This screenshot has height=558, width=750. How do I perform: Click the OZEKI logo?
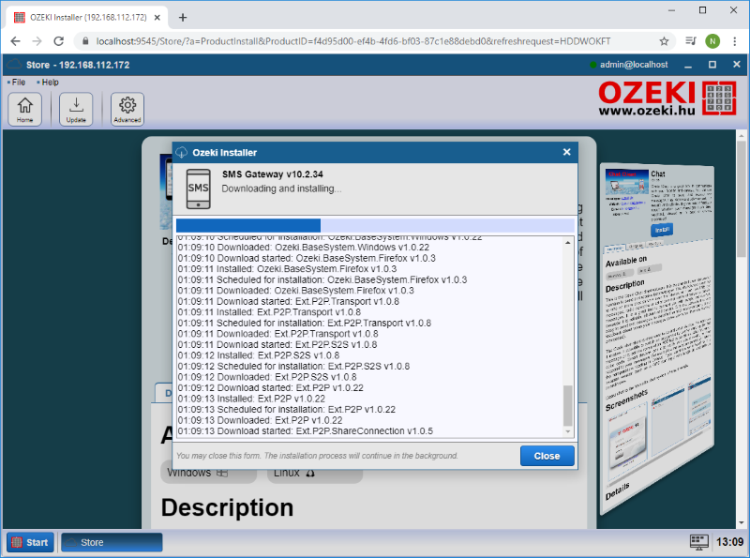coord(667,98)
